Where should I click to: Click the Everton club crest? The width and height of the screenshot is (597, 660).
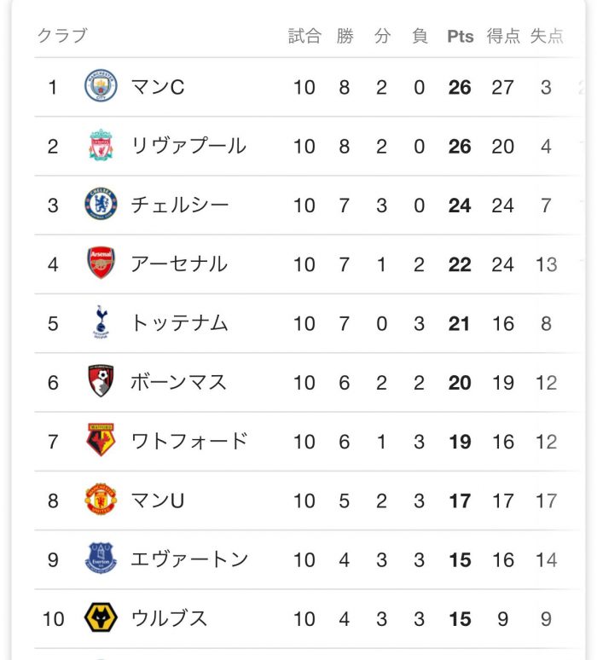click(x=101, y=559)
